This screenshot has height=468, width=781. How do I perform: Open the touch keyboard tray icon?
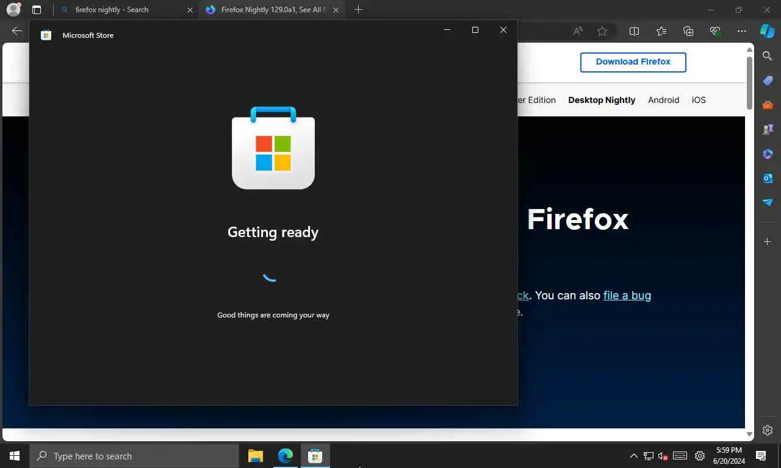point(680,456)
